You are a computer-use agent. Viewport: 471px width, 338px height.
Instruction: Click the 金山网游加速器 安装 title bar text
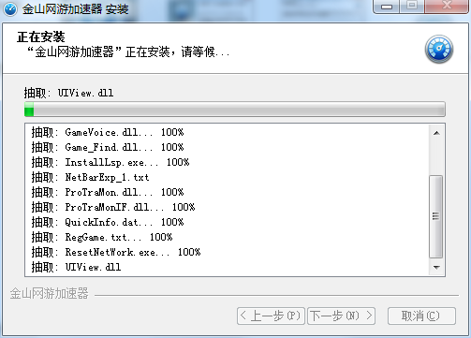(75, 9)
